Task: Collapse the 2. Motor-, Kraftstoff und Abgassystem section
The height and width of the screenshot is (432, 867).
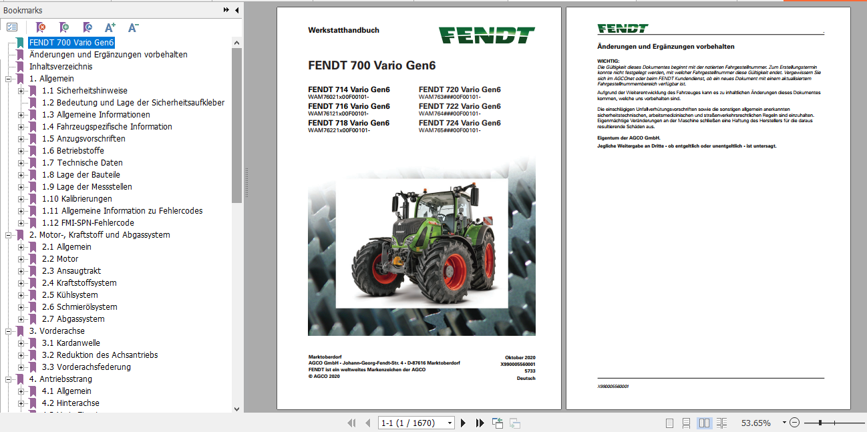Action: click(x=9, y=235)
